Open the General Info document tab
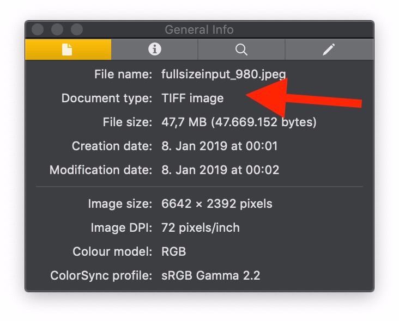Viewport: 399px width, 321px height. 68,50
